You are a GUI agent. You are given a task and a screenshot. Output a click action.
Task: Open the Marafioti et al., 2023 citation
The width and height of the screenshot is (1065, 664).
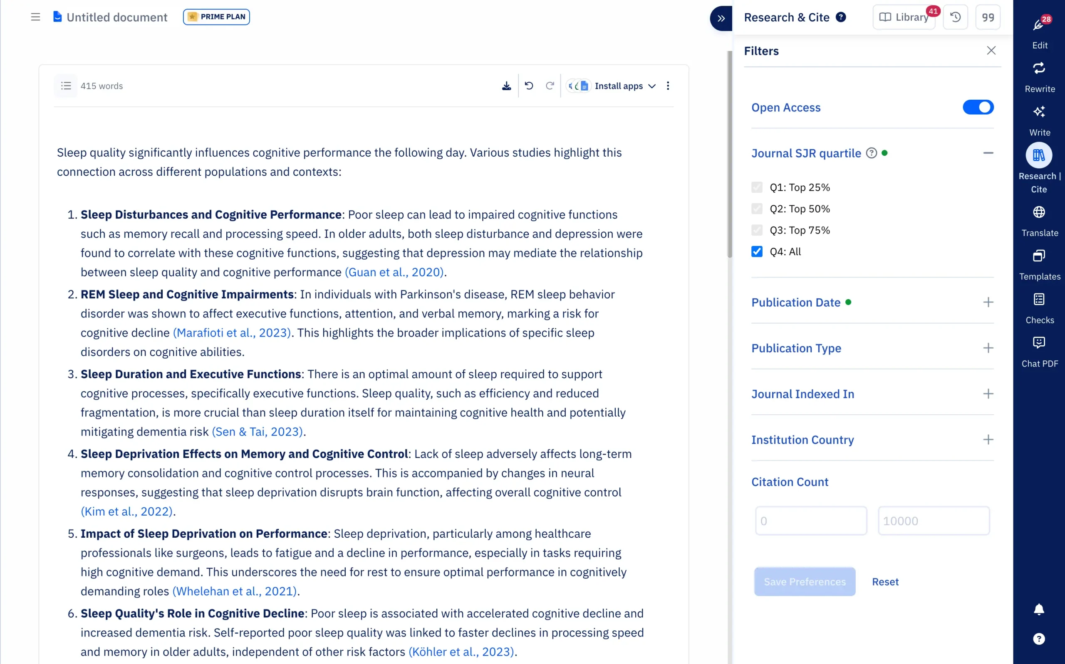pos(232,333)
